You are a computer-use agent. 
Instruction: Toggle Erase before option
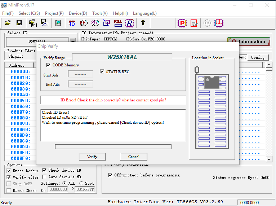9,171
